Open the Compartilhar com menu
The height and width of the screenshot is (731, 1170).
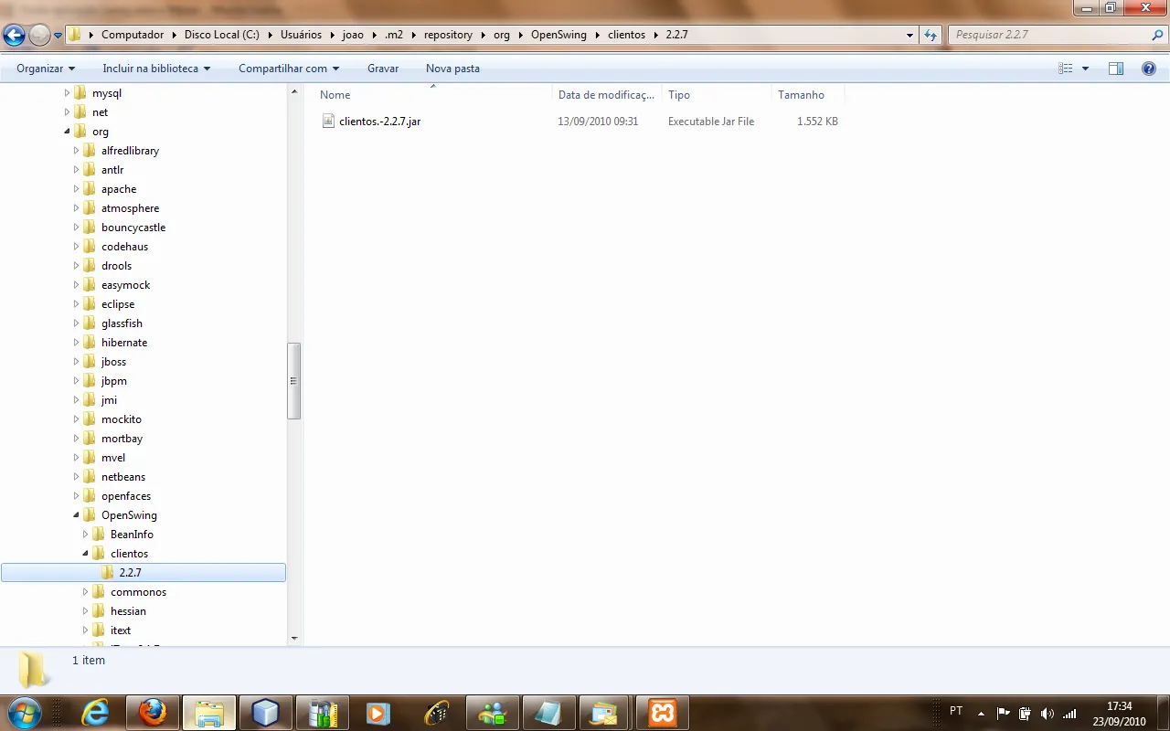tap(289, 69)
